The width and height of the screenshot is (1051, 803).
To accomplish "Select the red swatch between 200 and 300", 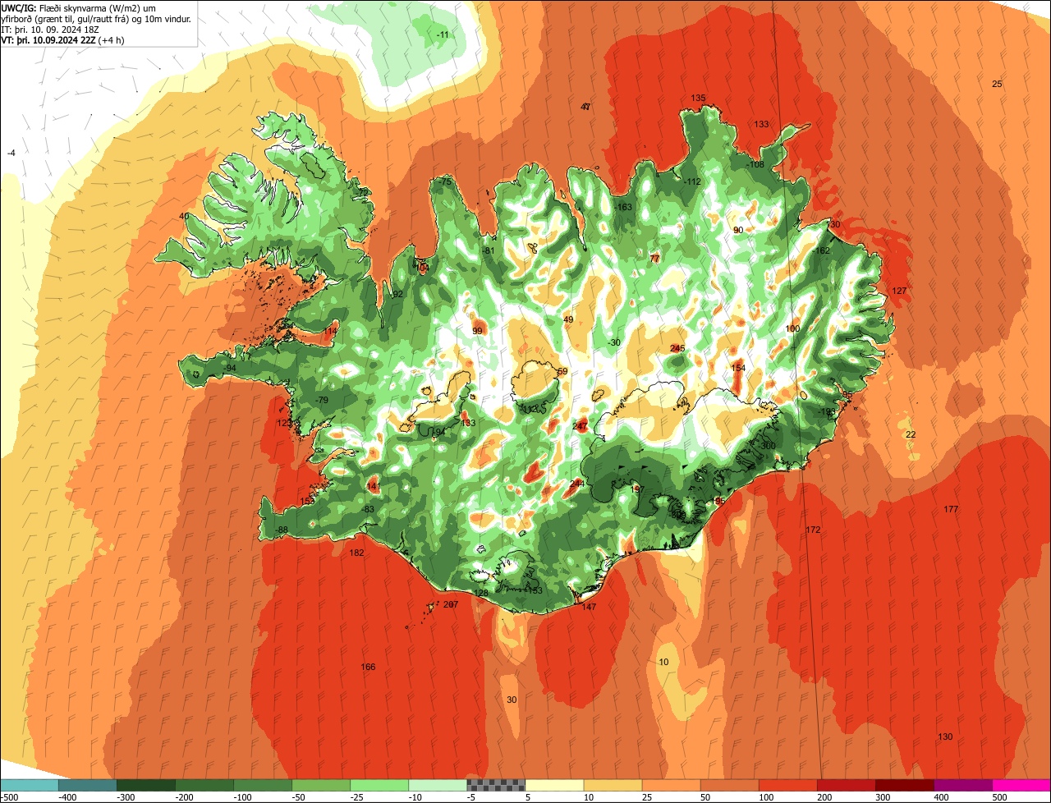I will tap(847, 785).
